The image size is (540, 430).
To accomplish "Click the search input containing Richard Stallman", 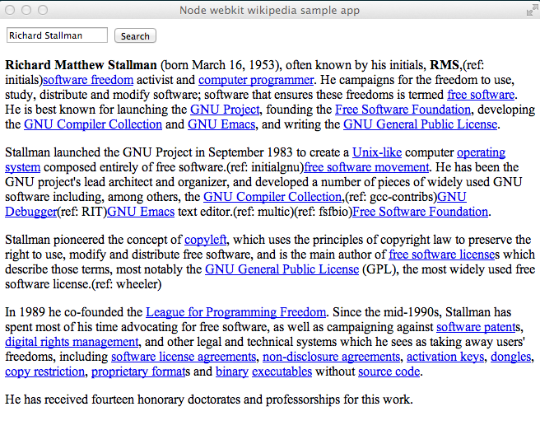I will point(57,35).
